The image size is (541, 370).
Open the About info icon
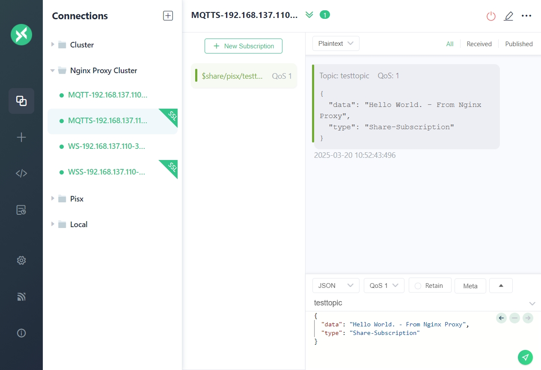point(21,333)
